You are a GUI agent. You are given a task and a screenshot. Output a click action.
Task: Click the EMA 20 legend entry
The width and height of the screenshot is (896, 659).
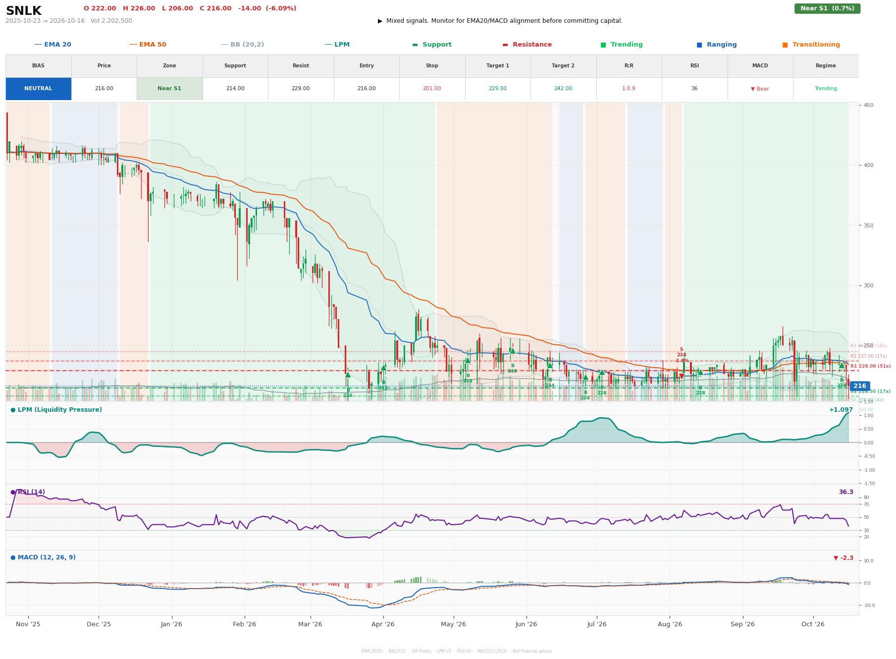point(53,45)
